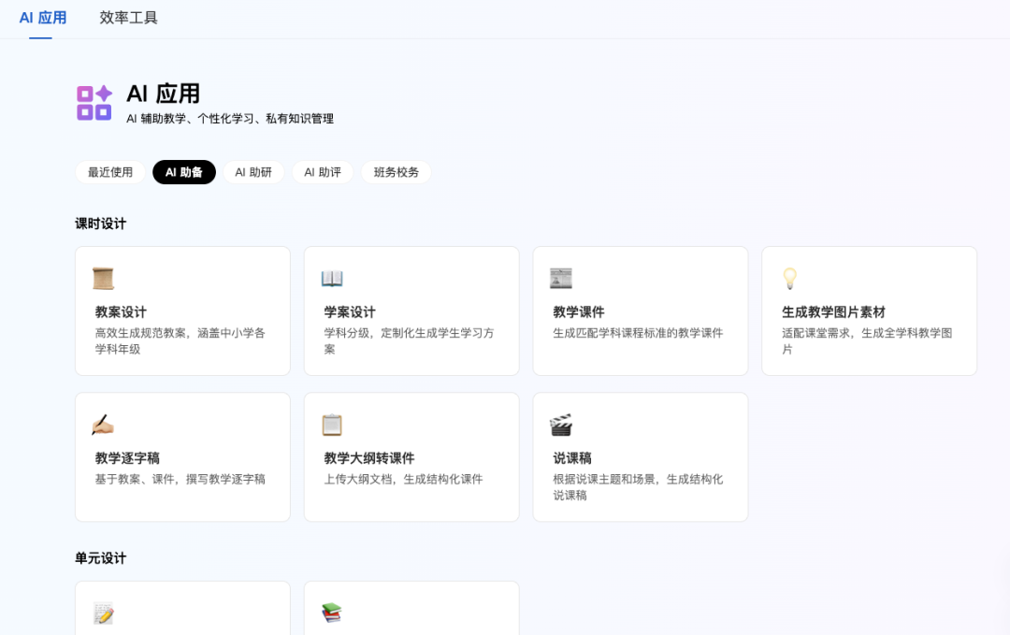Click the memo-pencil icon in 单元设计 section

[103, 613]
